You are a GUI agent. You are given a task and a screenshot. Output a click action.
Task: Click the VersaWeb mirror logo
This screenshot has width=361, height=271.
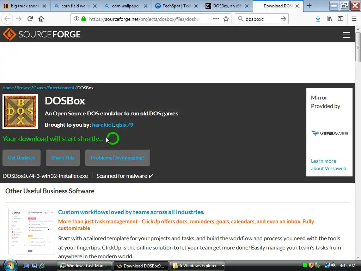coord(330,133)
